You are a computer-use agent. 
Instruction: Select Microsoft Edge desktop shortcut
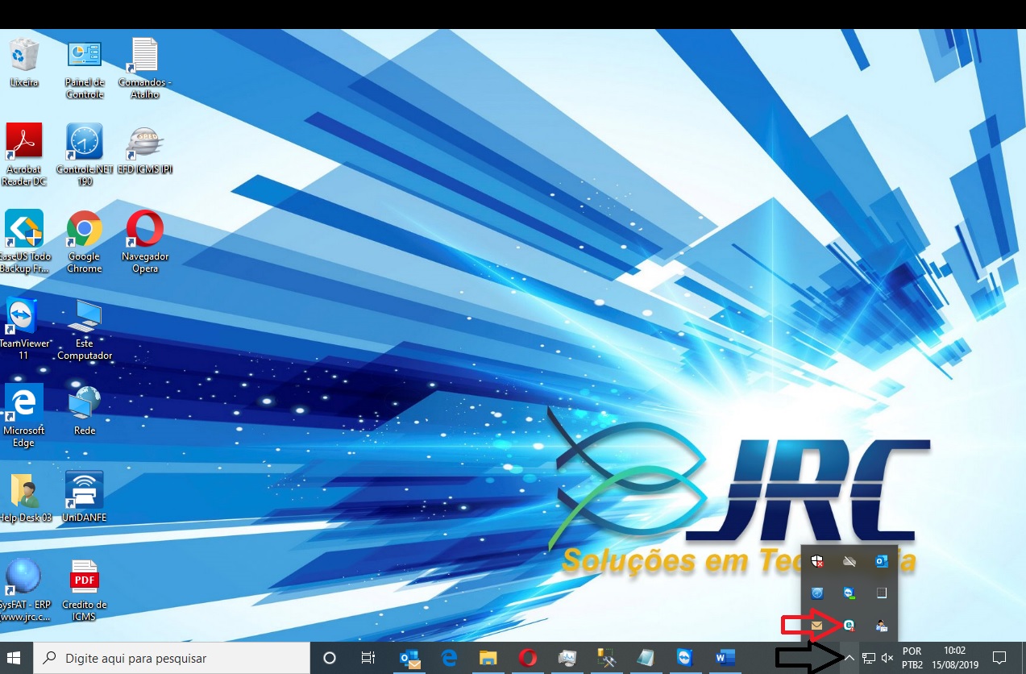23,416
